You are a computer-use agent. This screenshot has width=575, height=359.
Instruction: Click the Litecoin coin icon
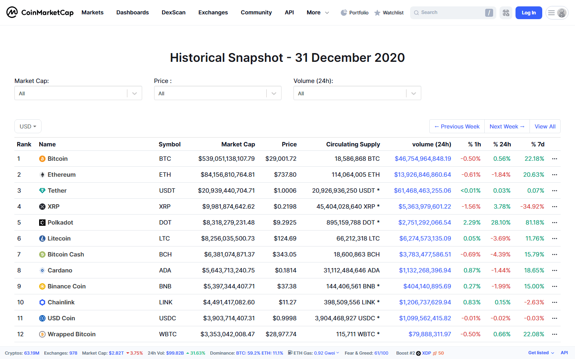point(42,239)
